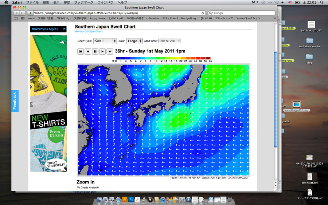
Task: Click the Wi-Fi status icon
Action: [x=277, y=2]
